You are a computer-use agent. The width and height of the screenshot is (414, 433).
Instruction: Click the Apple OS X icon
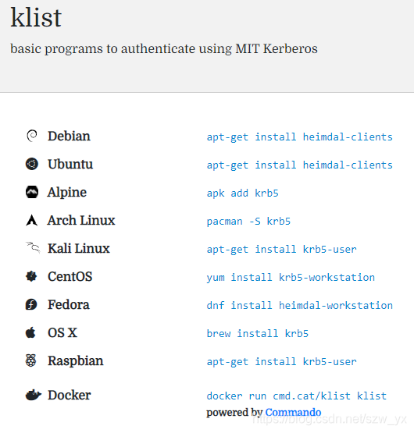[30, 332]
